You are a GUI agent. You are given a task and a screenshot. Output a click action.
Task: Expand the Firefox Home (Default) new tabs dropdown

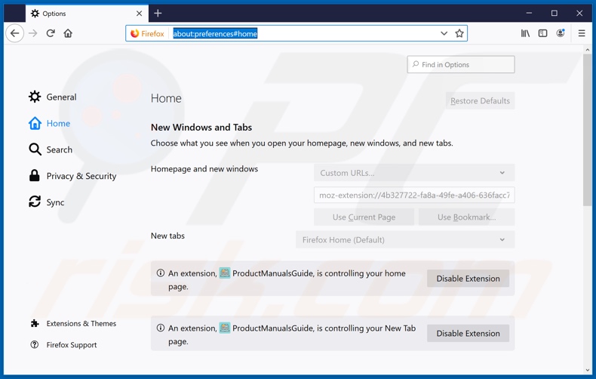(404, 240)
